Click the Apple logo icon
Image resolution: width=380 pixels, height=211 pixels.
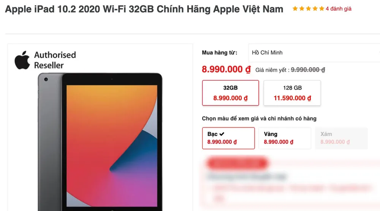tap(22, 60)
